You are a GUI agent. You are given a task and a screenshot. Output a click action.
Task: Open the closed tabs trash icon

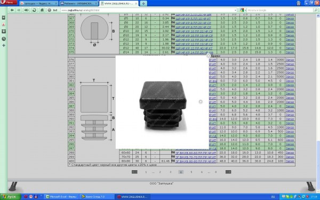(x=299, y=3)
